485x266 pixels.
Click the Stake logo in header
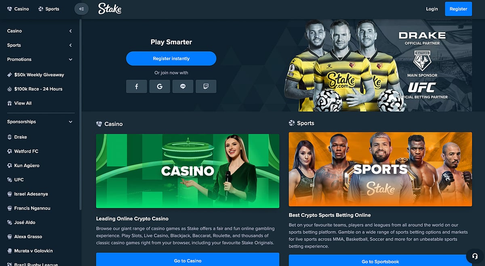[110, 8]
